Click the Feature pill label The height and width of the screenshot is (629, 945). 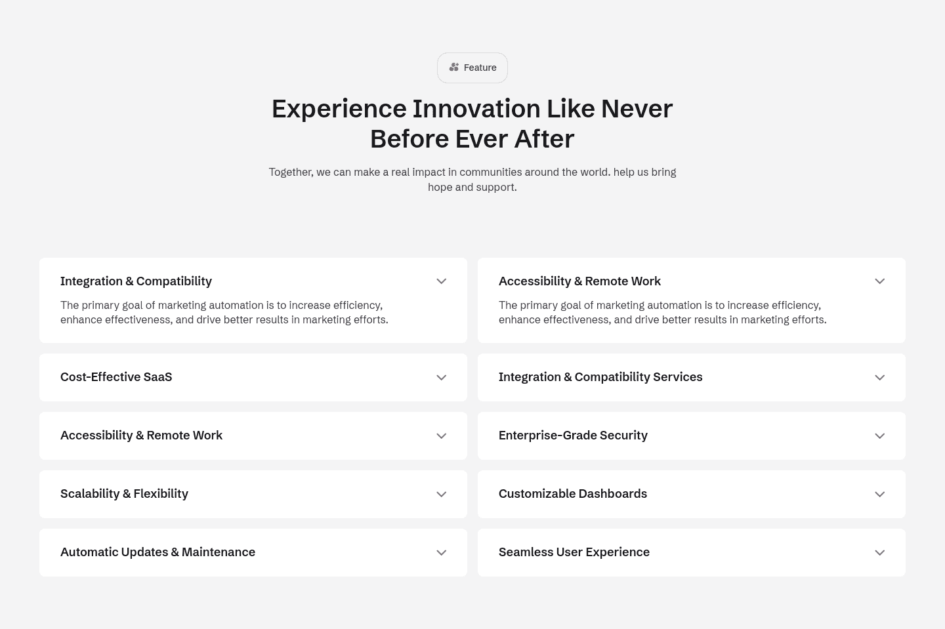pyautogui.click(x=480, y=68)
